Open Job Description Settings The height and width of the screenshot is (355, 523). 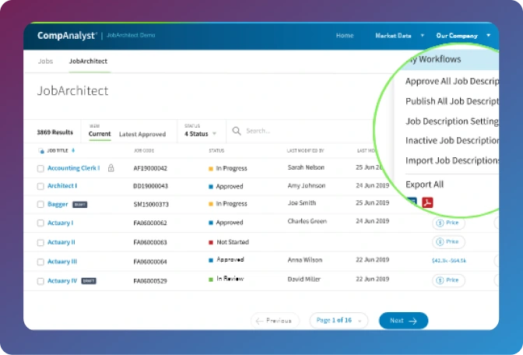(452, 121)
